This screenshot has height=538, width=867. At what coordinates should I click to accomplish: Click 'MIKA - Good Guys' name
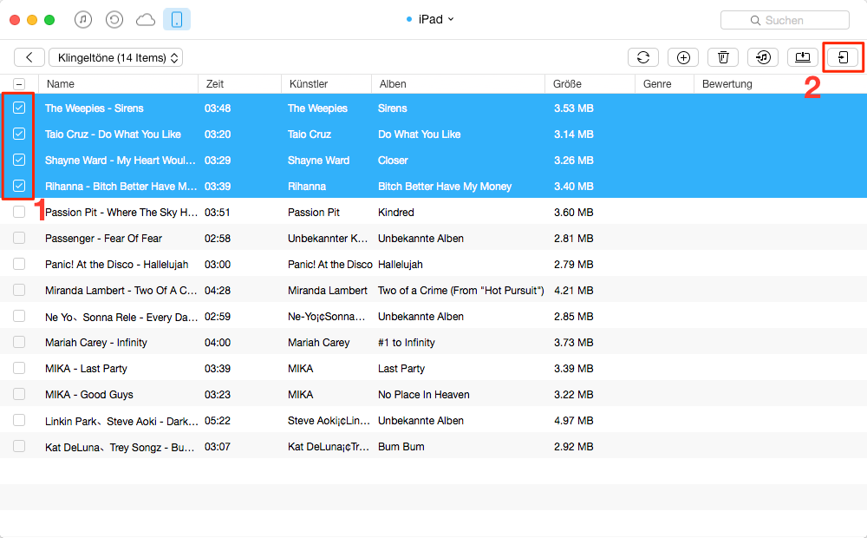click(89, 395)
